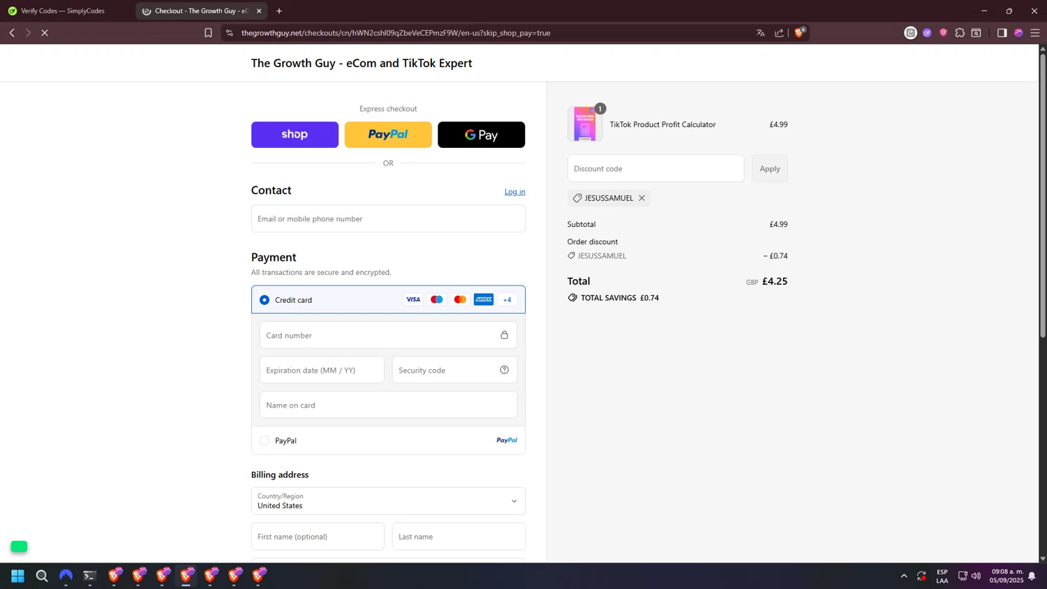The image size is (1047, 589).
Task: Click the Expiration date field
Action: click(x=322, y=370)
